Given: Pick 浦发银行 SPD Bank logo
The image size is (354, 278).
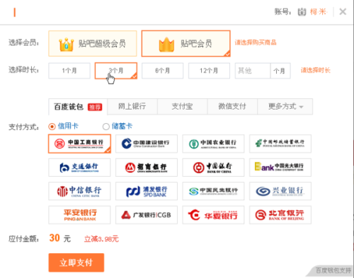Looking at the screenshot, I should pos(147,191).
